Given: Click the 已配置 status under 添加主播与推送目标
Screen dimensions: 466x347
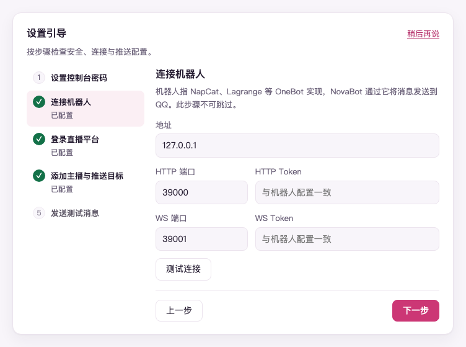Looking at the screenshot, I should pos(62,189).
